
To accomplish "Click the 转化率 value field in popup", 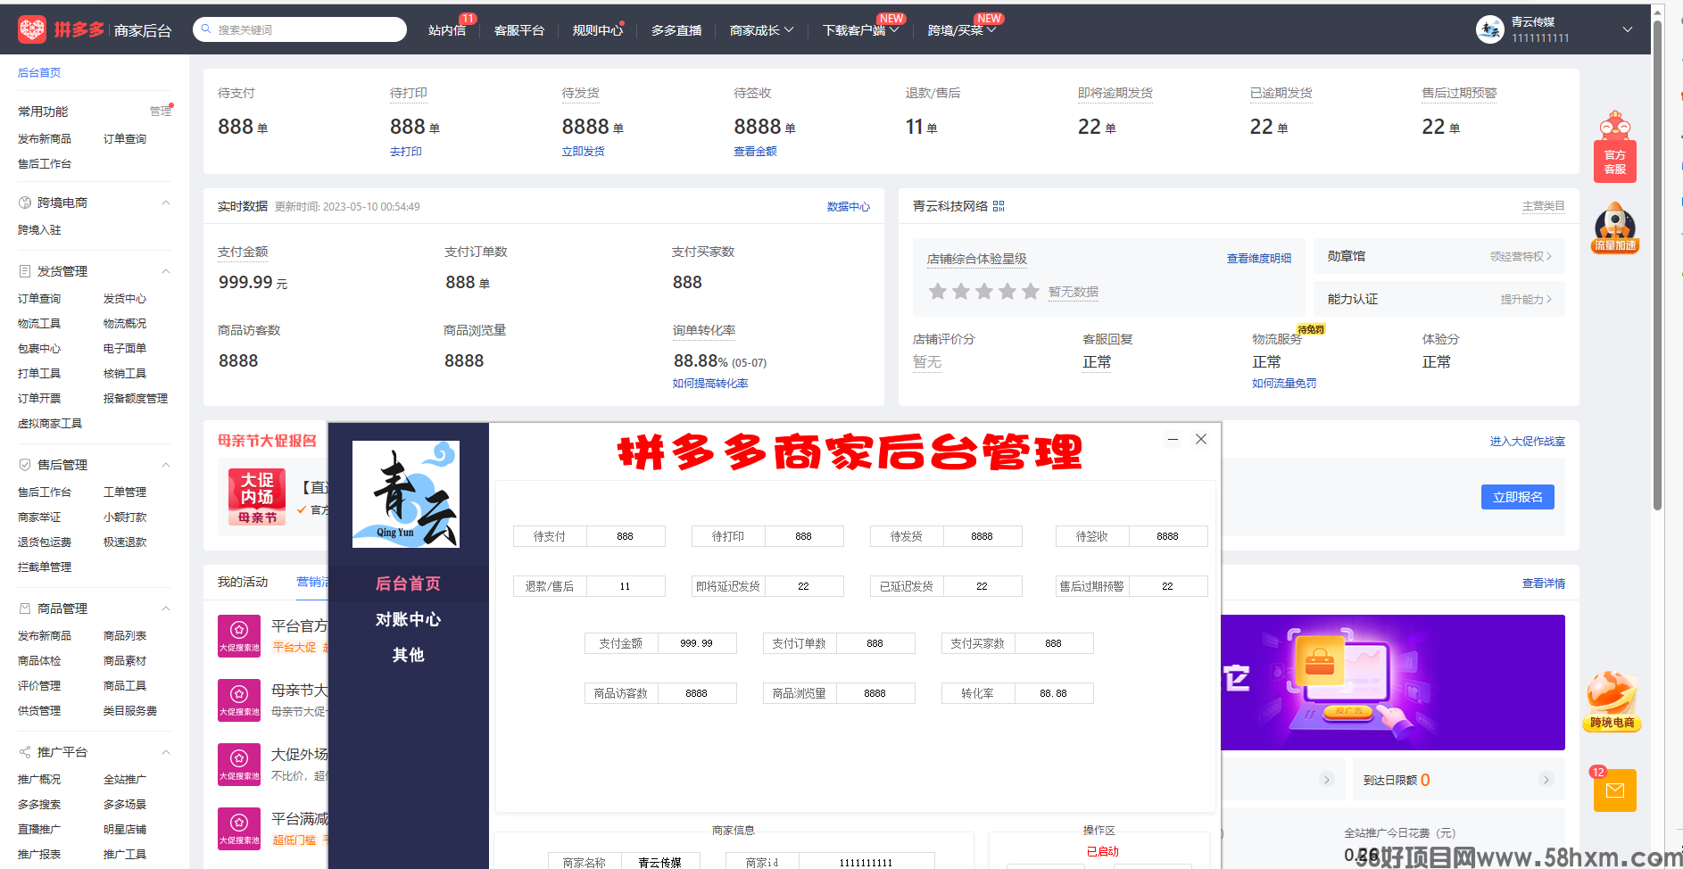I will [x=1054, y=693].
